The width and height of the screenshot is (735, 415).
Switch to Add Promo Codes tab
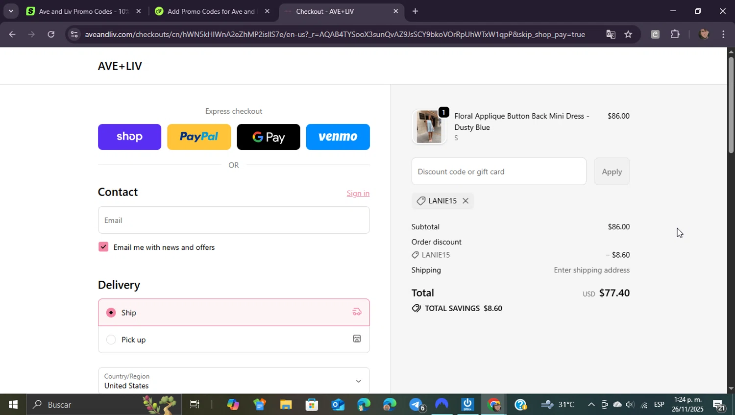tap(212, 11)
